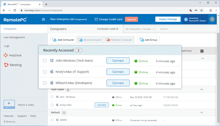
Task: Click the Tech Team count badge 2
Action: (x=68, y=90)
